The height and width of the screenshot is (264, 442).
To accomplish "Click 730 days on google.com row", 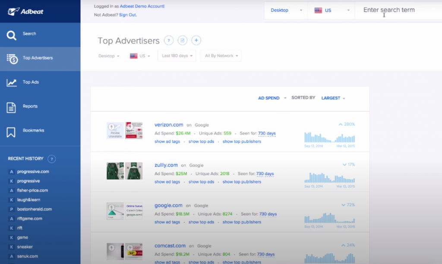I will pos(268,214).
